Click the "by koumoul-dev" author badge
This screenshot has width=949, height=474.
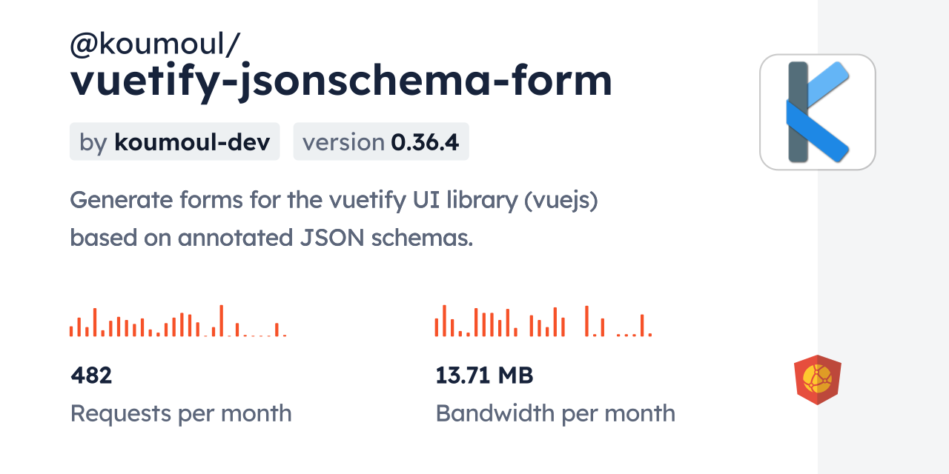click(174, 141)
